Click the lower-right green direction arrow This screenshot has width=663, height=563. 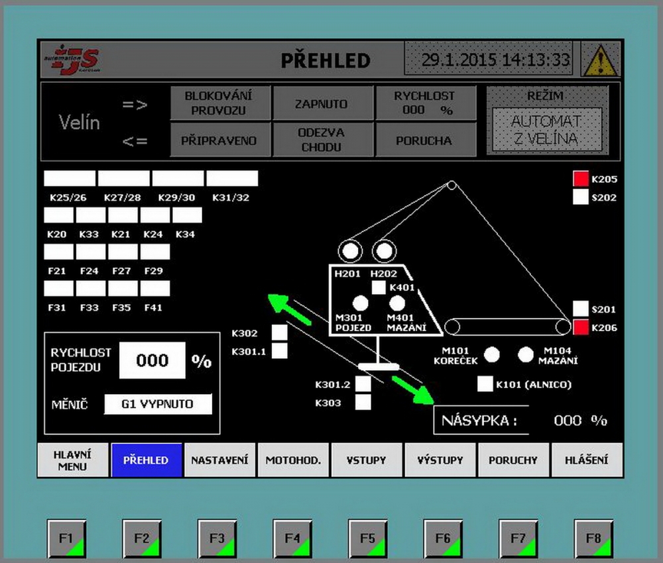[x=414, y=390]
